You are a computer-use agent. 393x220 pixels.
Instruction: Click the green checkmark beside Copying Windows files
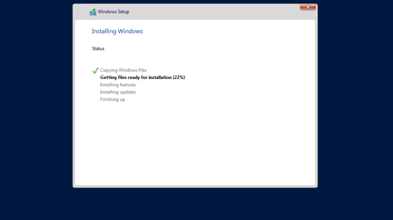95,70
